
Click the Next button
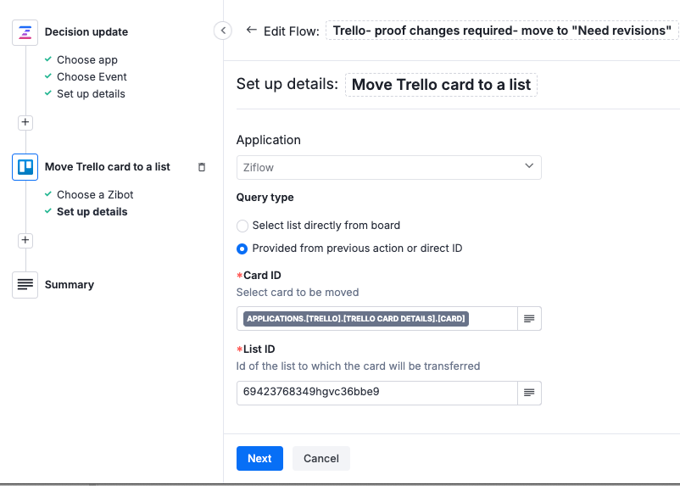click(259, 459)
